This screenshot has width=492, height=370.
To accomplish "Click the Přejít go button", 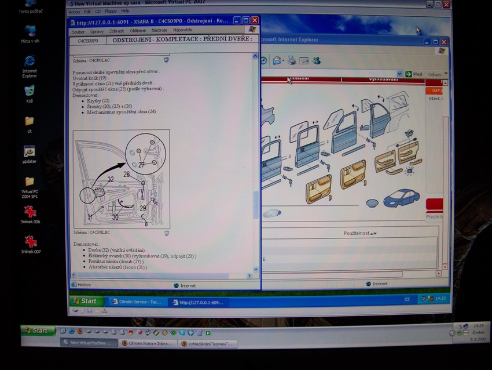I will click(x=414, y=74).
